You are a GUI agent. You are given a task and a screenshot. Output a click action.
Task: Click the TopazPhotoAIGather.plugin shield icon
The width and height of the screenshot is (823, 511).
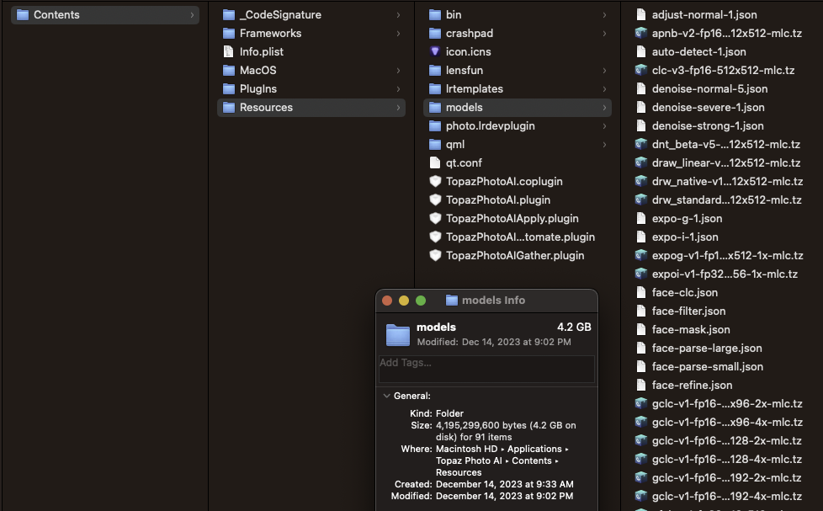tap(435, 255)
